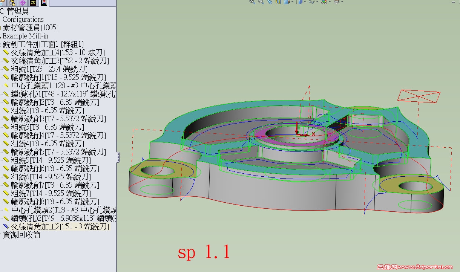Screen dimensions: 460x272
Task: Click the View Settings monitor icon
Action: point(336,2)
